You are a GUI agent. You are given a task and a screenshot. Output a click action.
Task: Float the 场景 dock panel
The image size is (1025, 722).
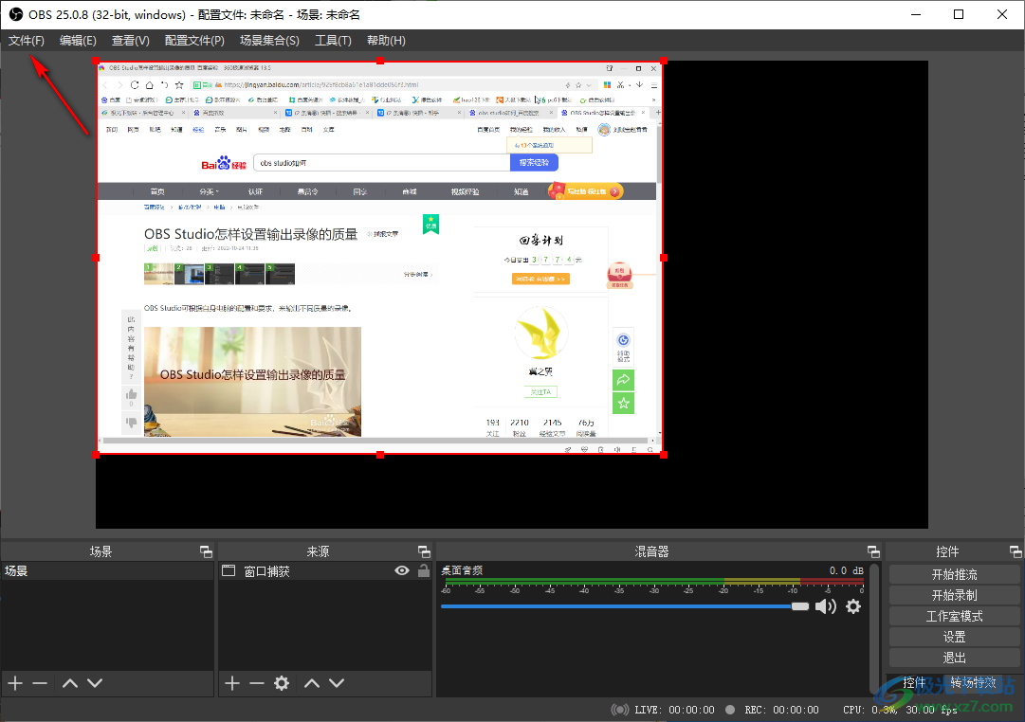(x=206, y=552)
